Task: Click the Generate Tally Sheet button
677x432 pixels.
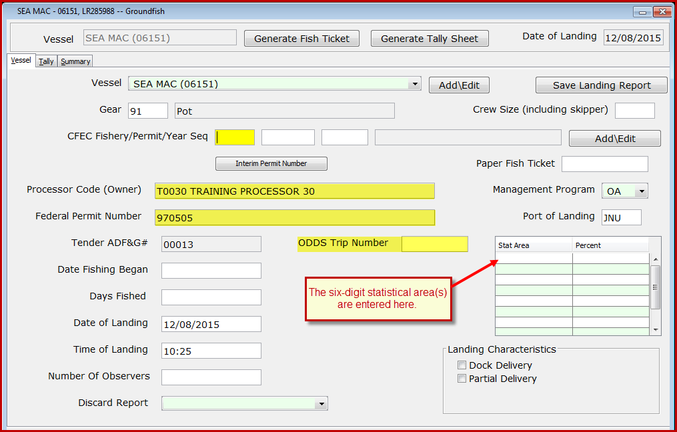Action: (429, 39)
